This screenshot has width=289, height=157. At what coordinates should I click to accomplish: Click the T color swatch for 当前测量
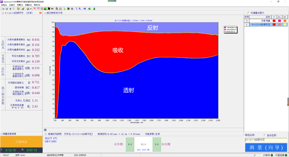click(274, 21)
